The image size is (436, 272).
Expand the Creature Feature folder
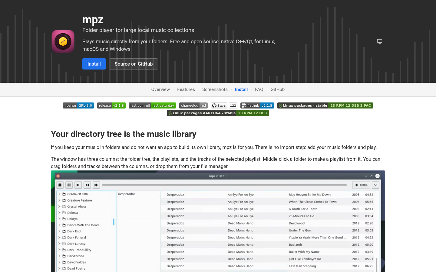59,200
